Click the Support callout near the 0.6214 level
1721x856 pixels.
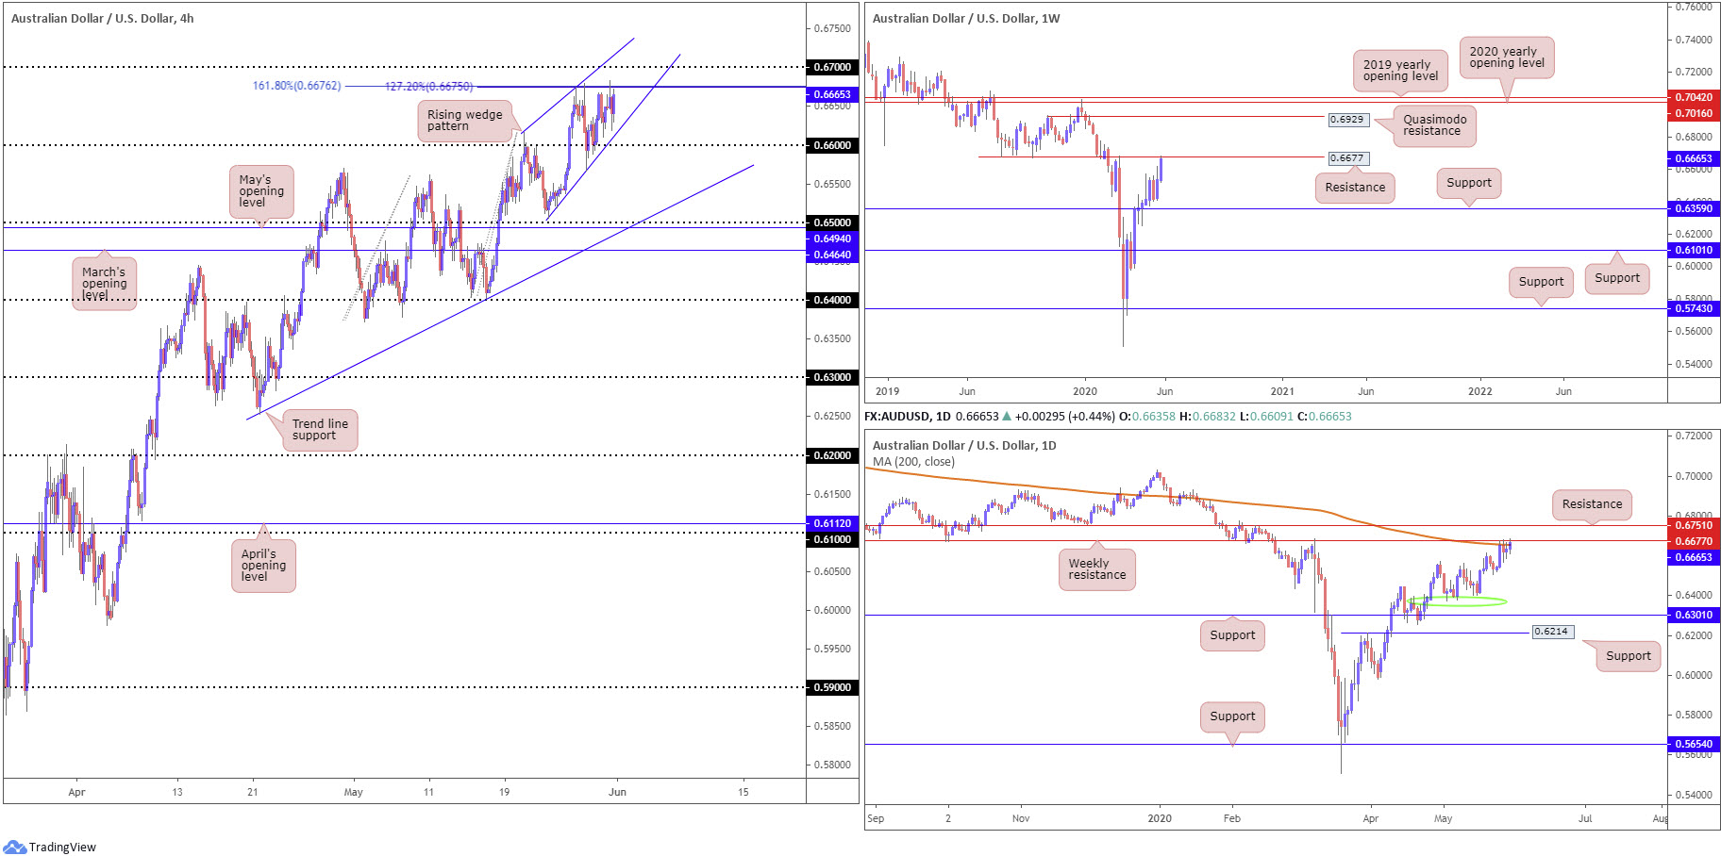point(1629,656)
